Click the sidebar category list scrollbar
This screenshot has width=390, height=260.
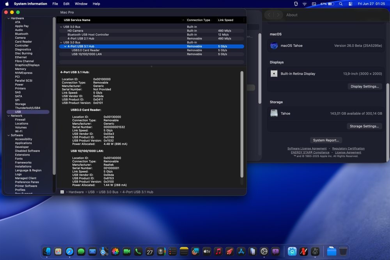point(54,96)
